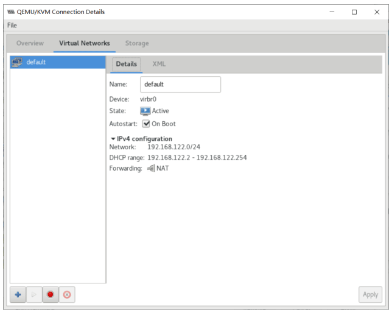View the network XML tab
Image resolution: width=392 pixels, height=312 pixels.
(x=159, y=64)
